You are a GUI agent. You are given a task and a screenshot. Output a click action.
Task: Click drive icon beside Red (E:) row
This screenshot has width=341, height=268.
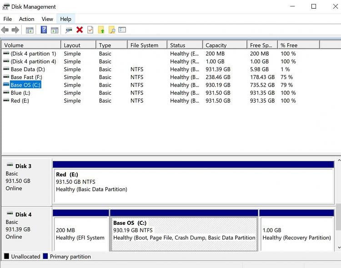(x=6, y=100)
